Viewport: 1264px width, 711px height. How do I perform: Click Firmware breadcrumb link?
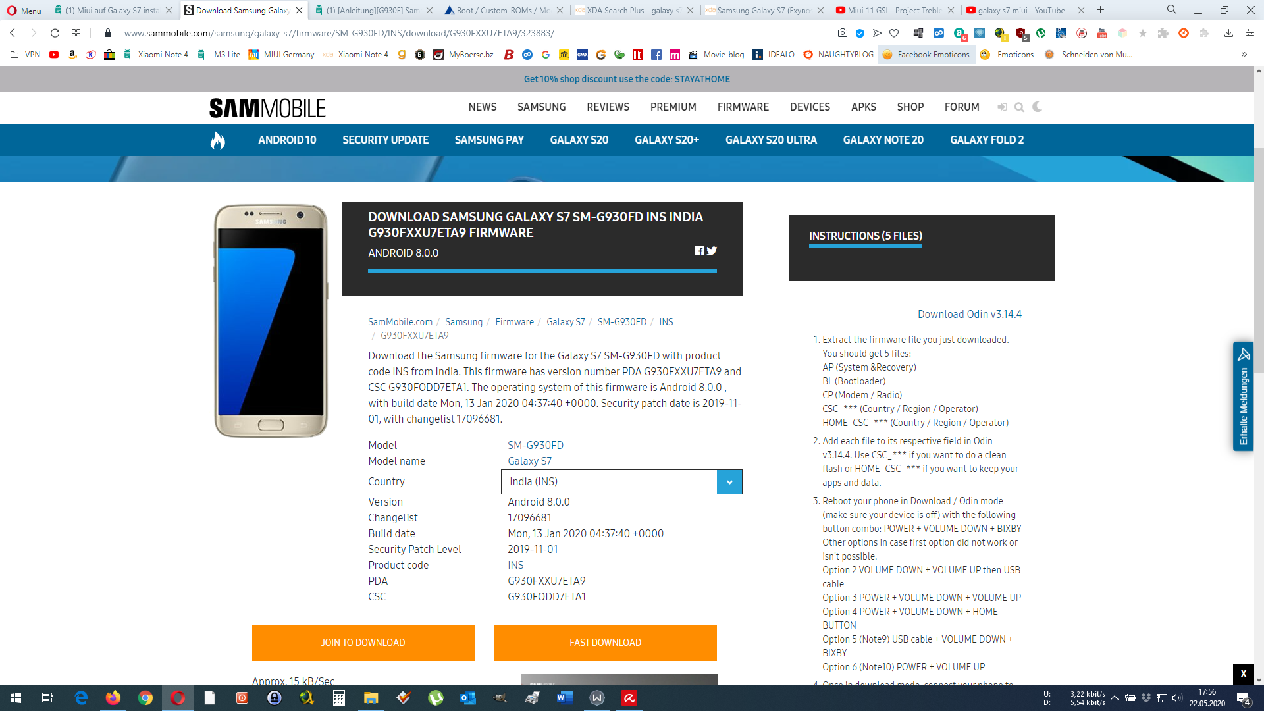click(x=514, y=322)
